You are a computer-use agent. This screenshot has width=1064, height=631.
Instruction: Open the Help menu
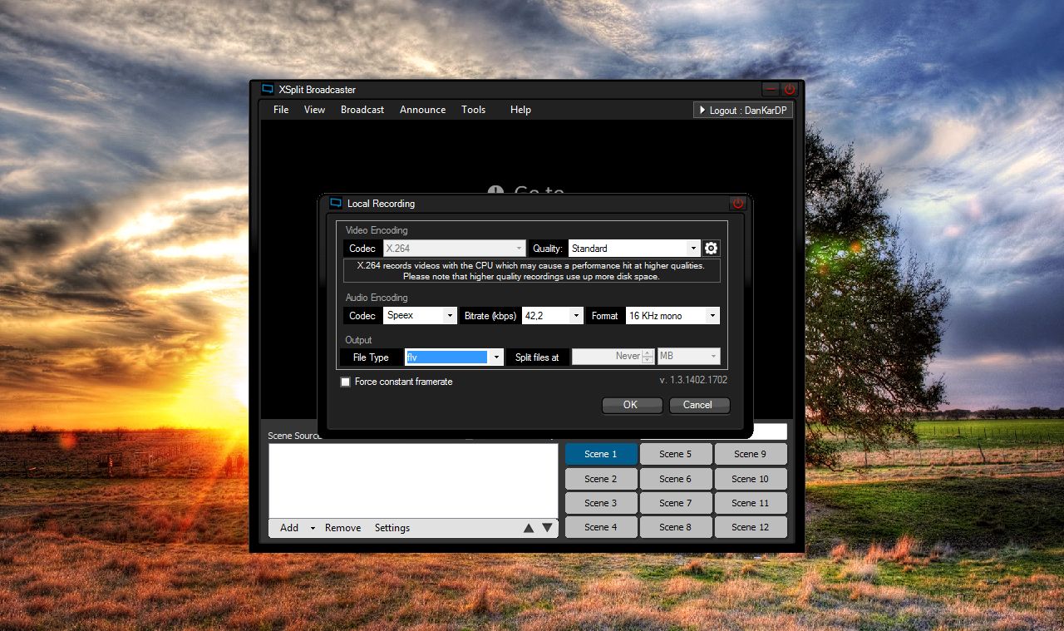click(520, 110)
